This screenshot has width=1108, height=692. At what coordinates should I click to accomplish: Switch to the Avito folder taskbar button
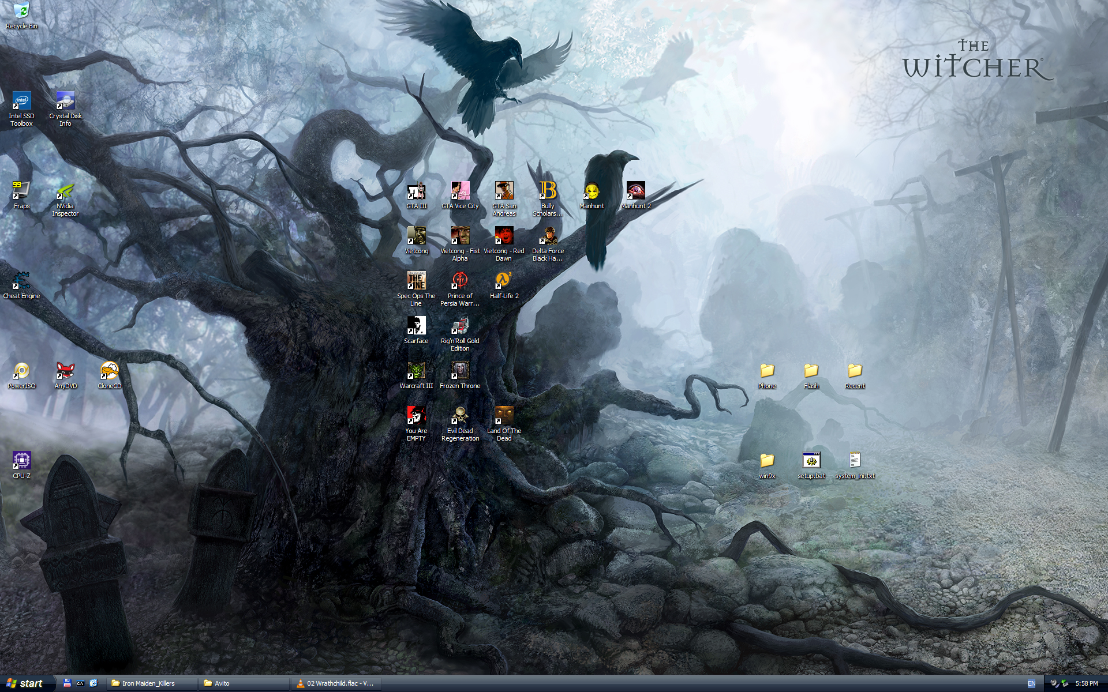244,683
